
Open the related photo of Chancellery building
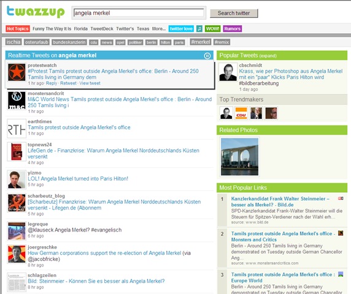click(239, 157)
